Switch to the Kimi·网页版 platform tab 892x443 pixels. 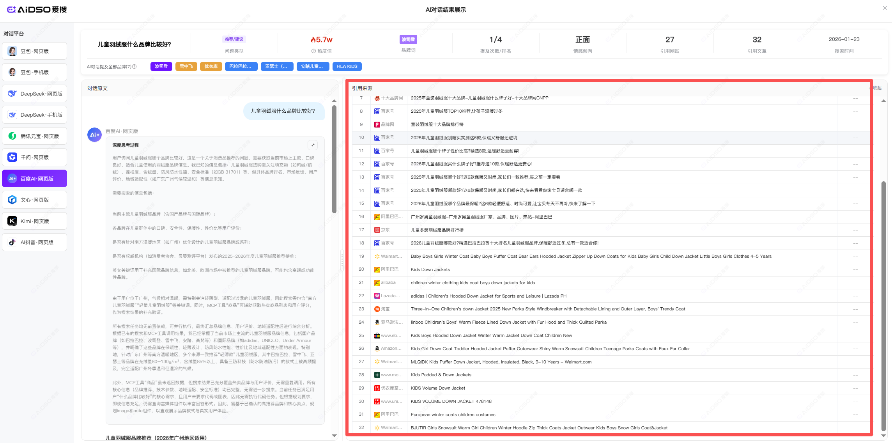coord(34,221)
